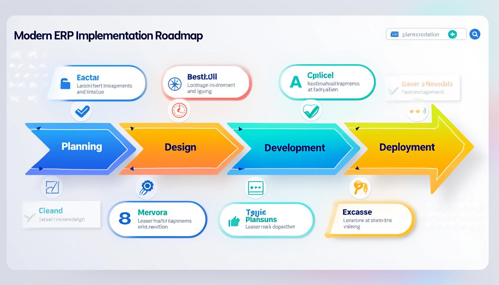The height and width of the screenshot is (285, 499).
Task: Click the orange key icon below Deployment
Action: [x=360, y=188]
